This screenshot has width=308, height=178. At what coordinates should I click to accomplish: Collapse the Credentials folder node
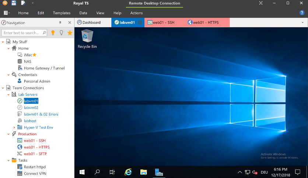(x=8, y=75)
